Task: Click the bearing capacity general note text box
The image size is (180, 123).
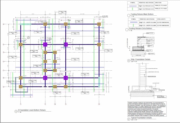Action: 147,109
